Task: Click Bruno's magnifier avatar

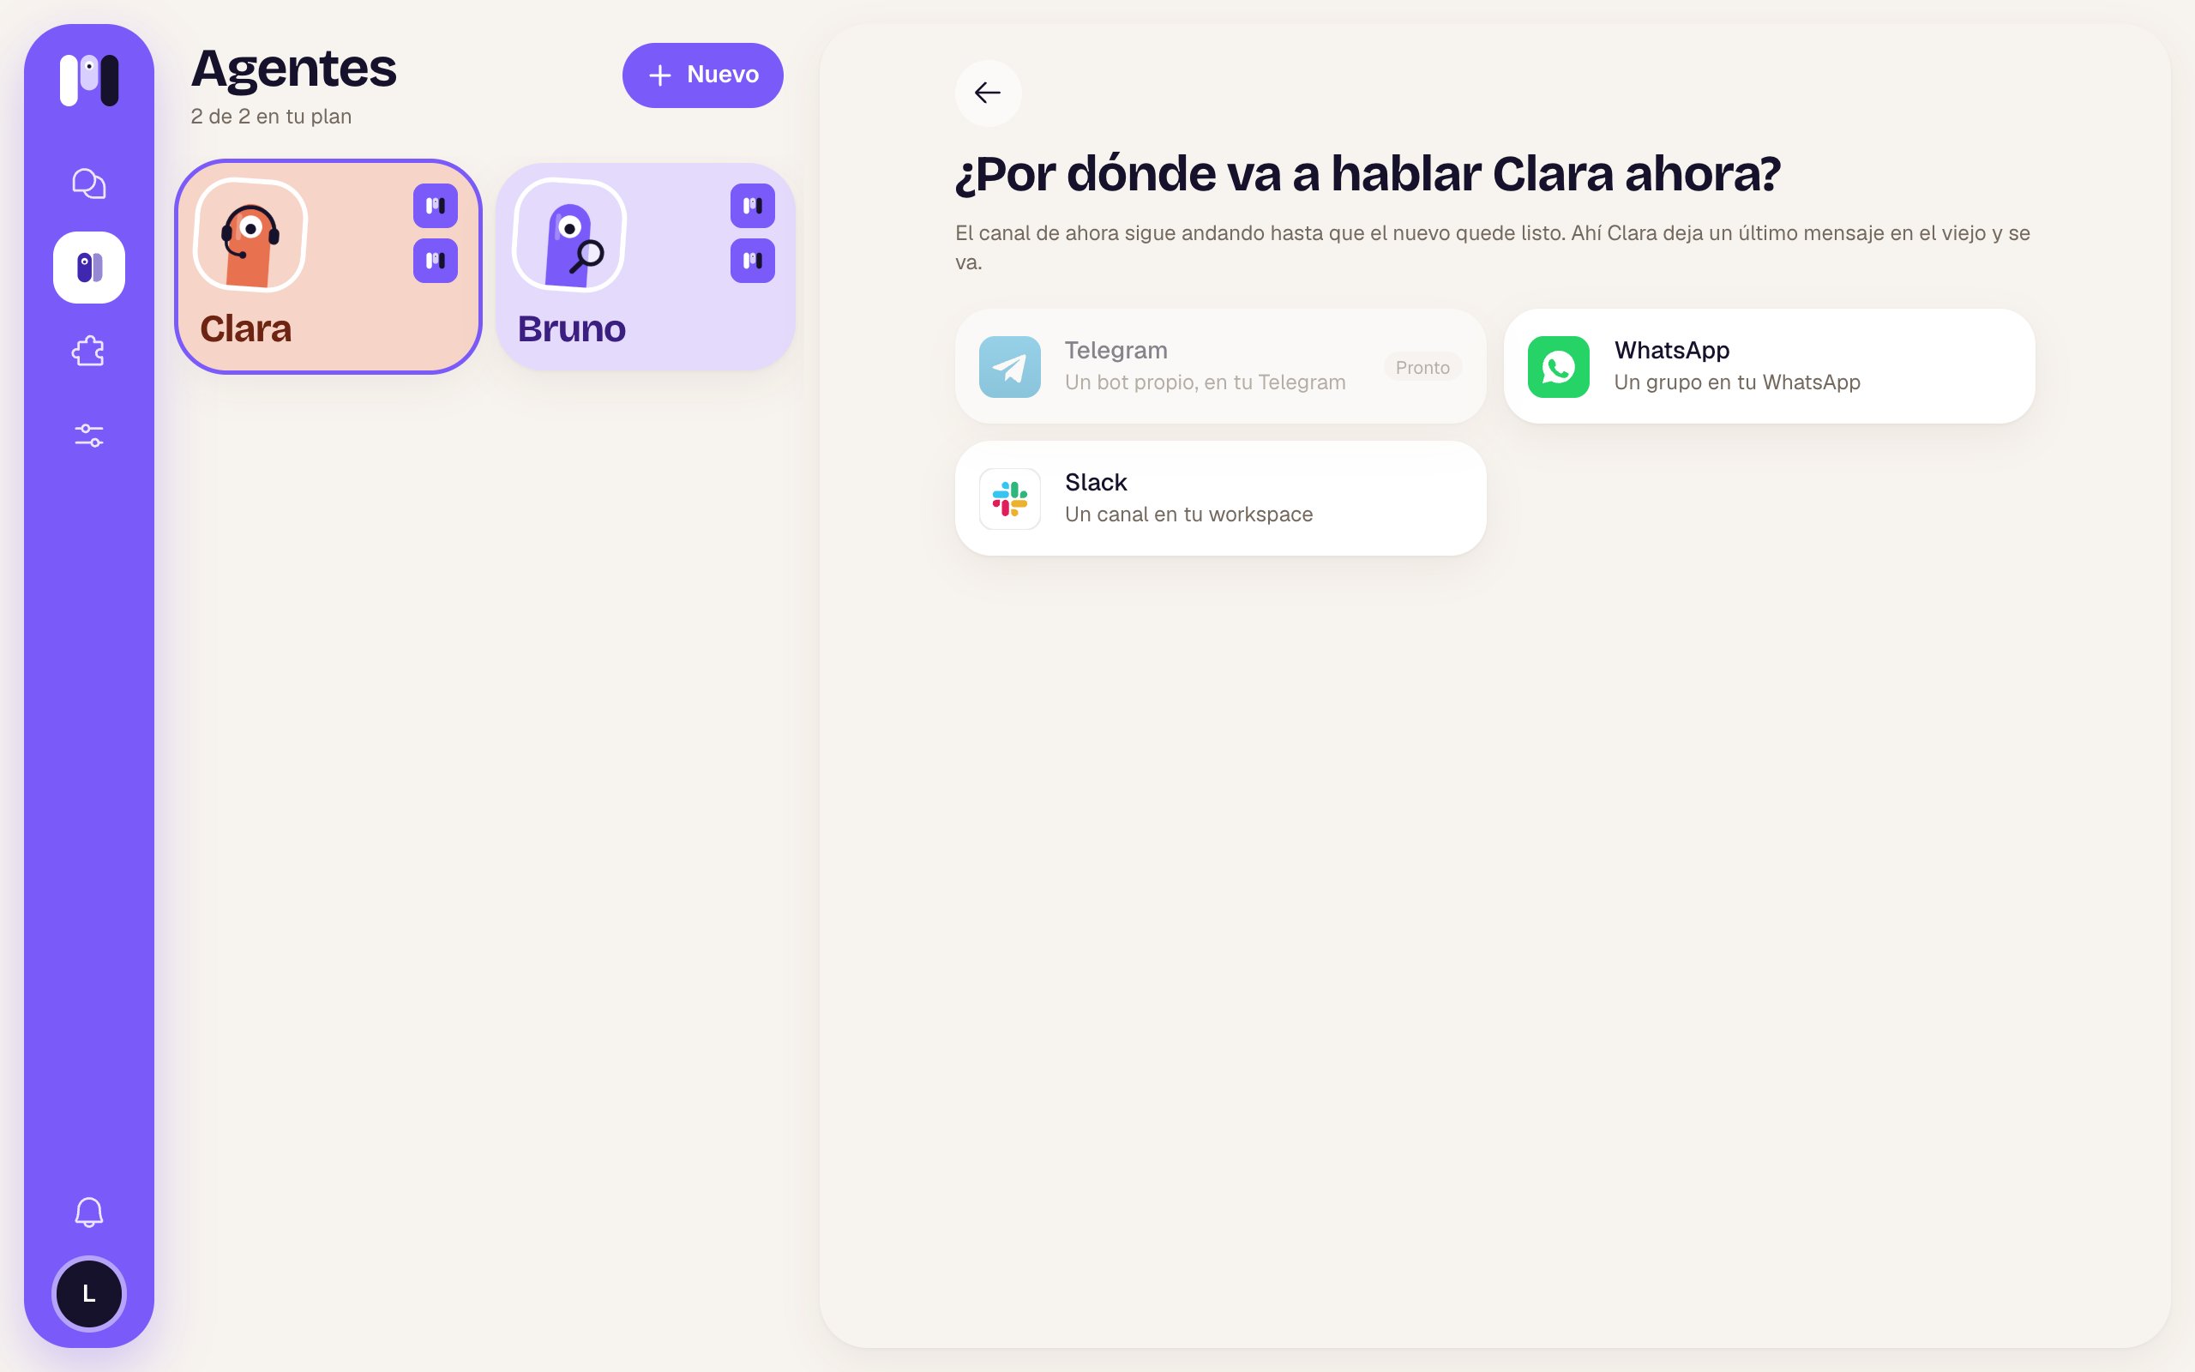Action: 569,235
